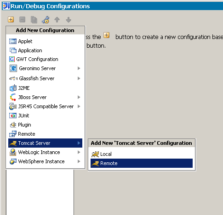Image resolution: width=223 pixels, height=215 pixels.
Task: Select Remote in Tomcat Server submenu
Action: click(142, 163)
